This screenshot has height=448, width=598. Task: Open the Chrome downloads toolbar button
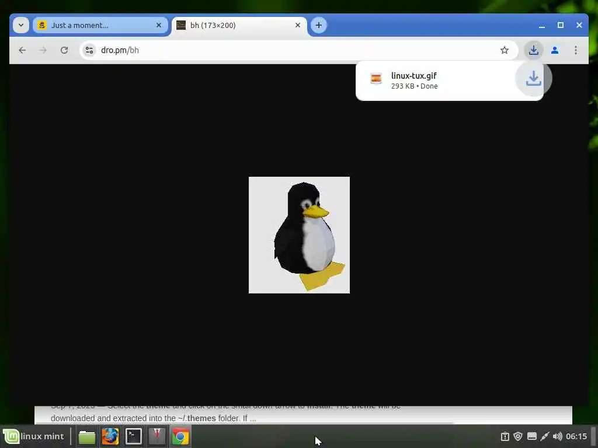[534, 50]
